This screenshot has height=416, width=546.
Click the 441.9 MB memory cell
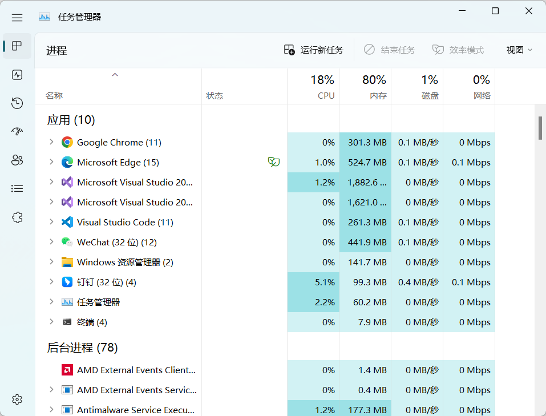tap(365, 242)
